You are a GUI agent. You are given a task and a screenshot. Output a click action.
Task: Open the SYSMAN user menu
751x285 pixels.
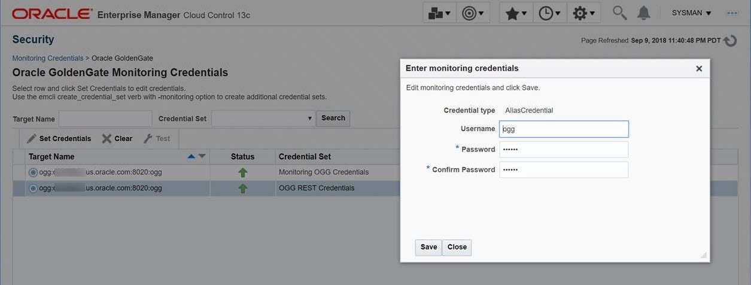pyautogui.click(x=692, y=13)
